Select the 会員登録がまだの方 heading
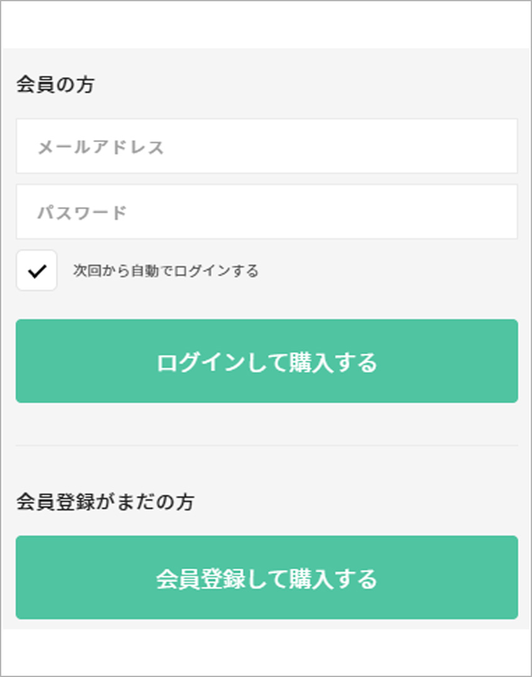Screen dimensions: 532x677 tap(105, 501)
